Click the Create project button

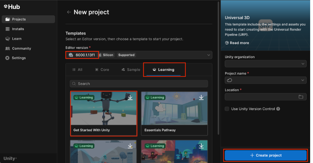pyautogui.click(x=265, y=155)
